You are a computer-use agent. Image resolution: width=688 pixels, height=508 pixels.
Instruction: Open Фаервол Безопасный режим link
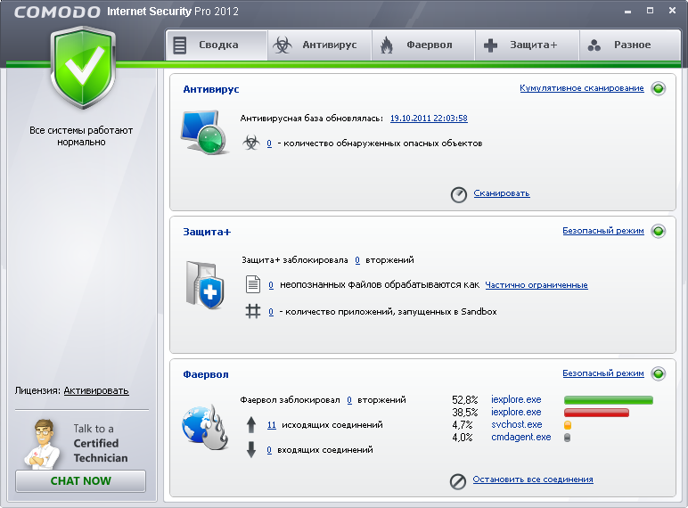(602, 373)
